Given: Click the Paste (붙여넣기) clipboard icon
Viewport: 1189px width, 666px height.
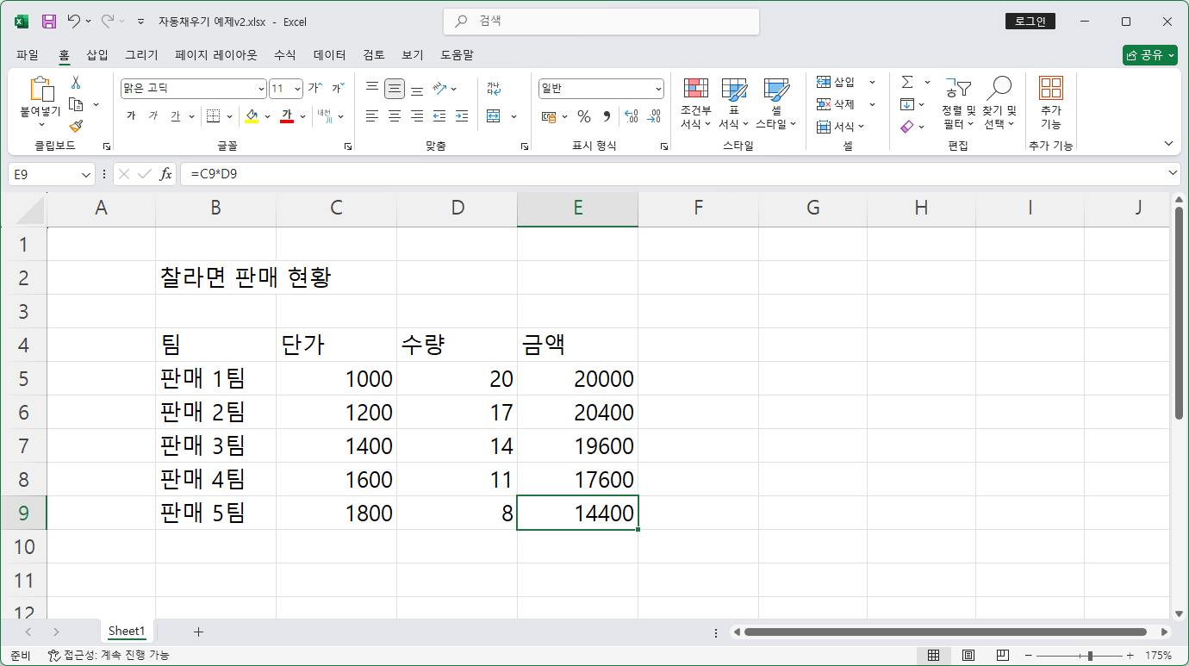Looking at the screenshot, I should (x=40, y=90).
